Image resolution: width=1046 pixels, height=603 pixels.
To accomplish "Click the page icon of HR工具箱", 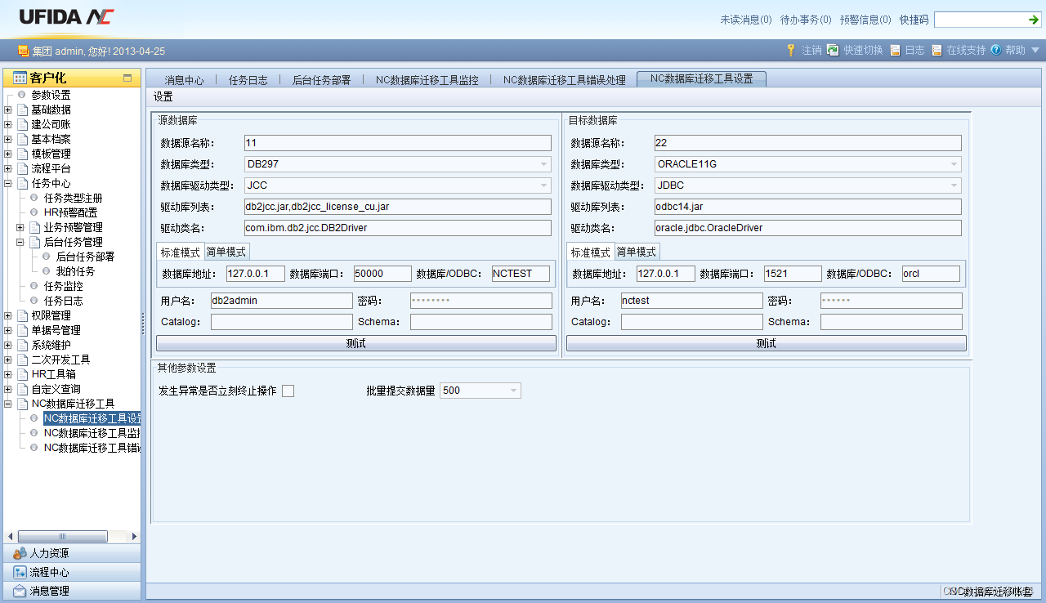I will (22, 374).
